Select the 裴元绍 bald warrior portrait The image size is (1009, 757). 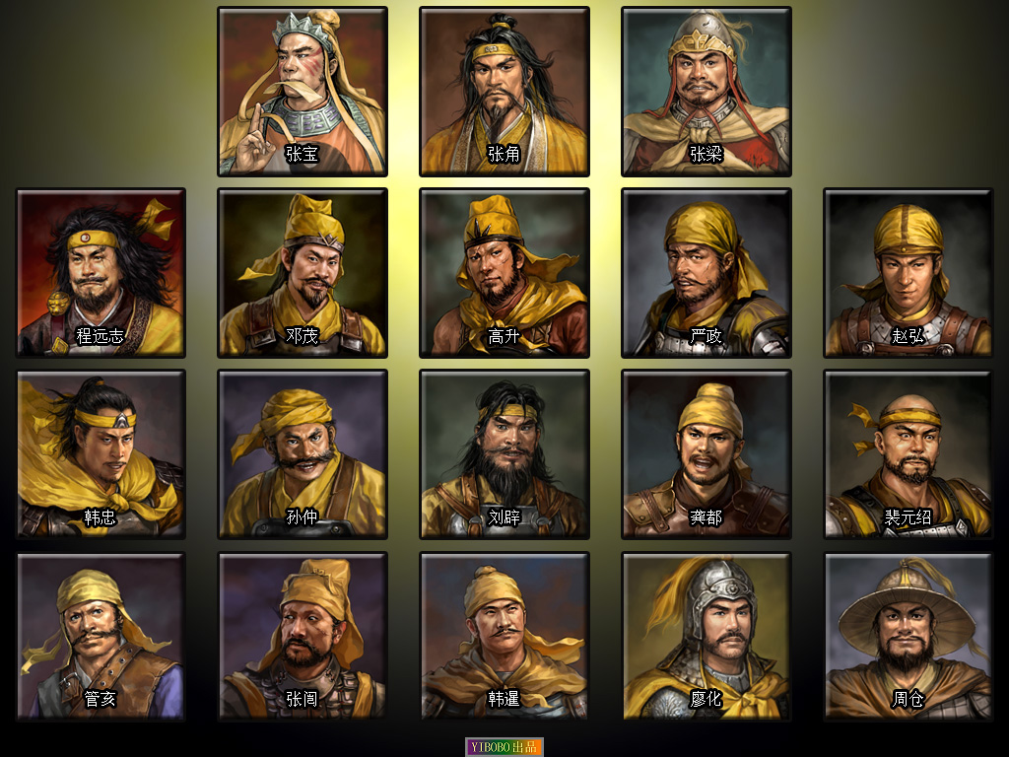pos(908,454)
